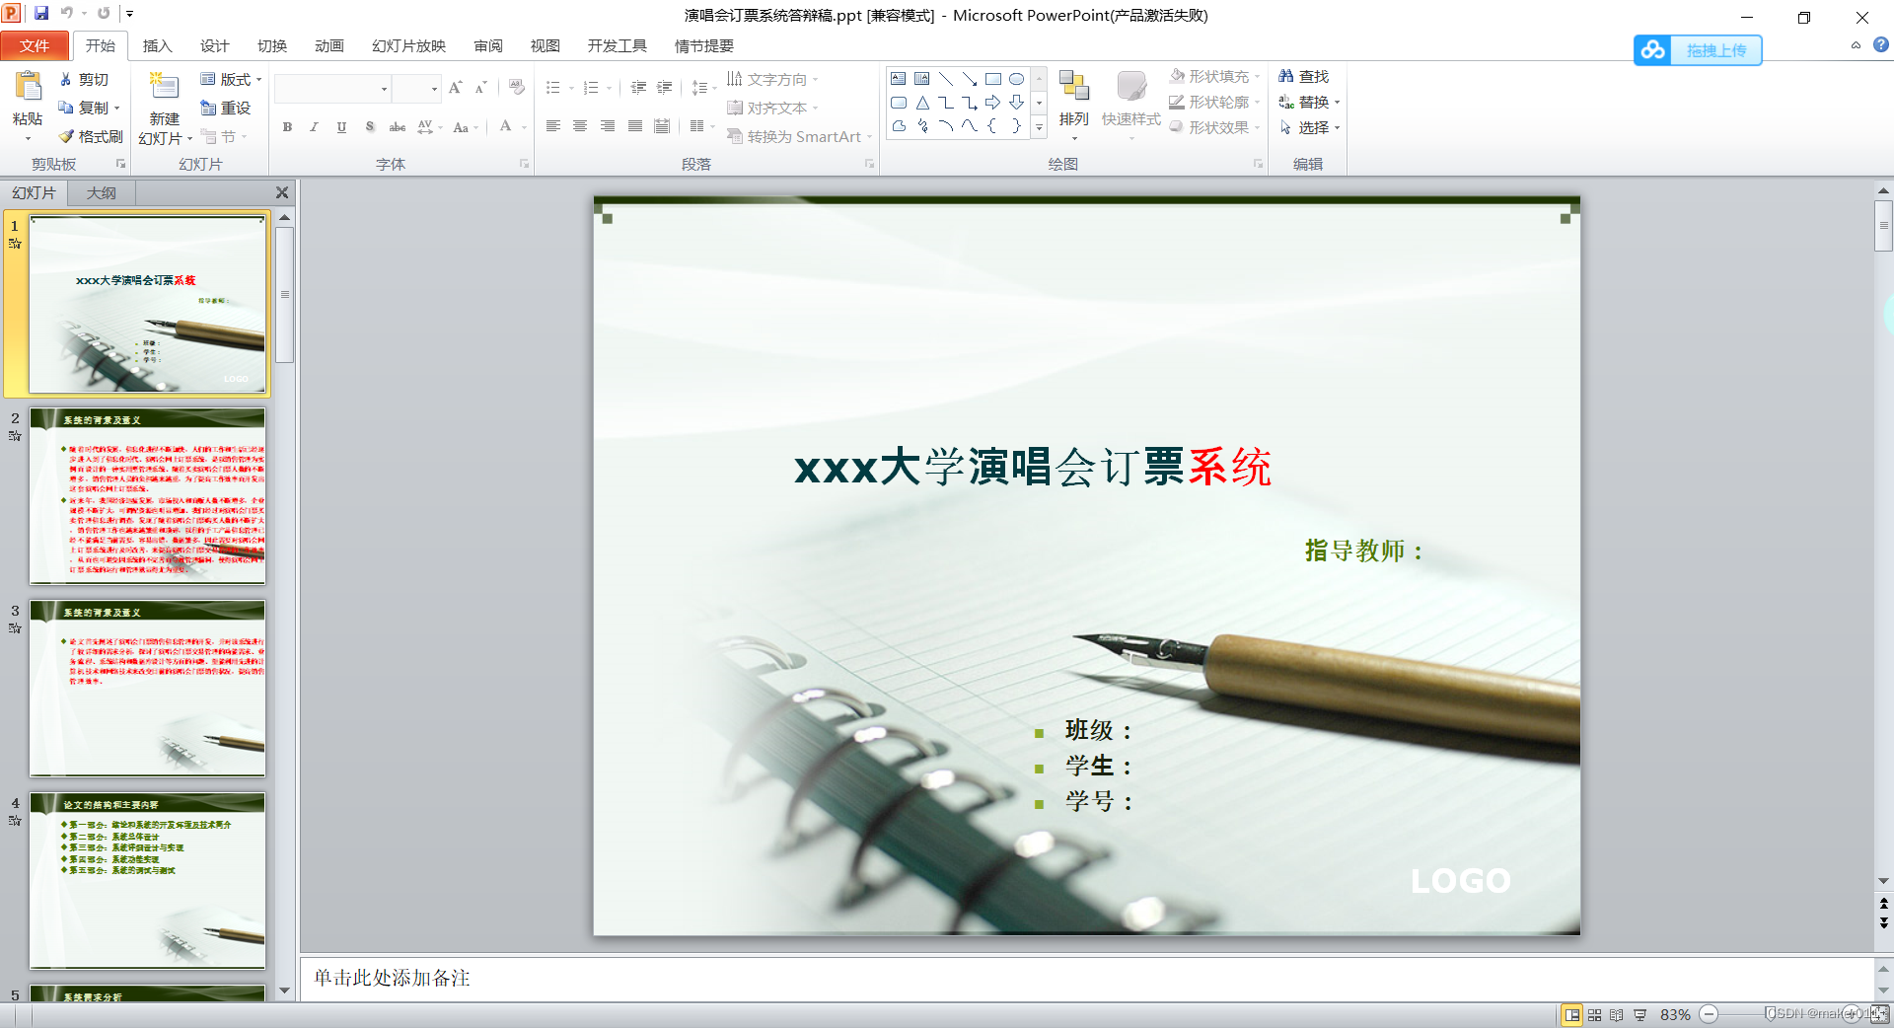This screenshot has width=1894, height=1028.
Task: Open the File (文件) tab
Action: tap(35, 45)
